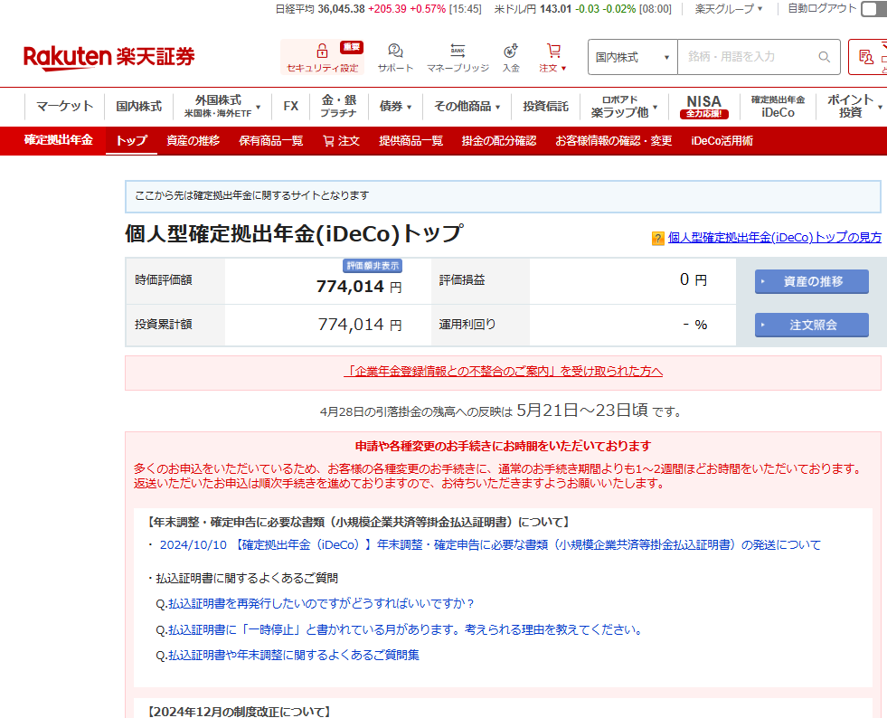
Task: Click the security settings lock icon
Action: click(322, 52)
